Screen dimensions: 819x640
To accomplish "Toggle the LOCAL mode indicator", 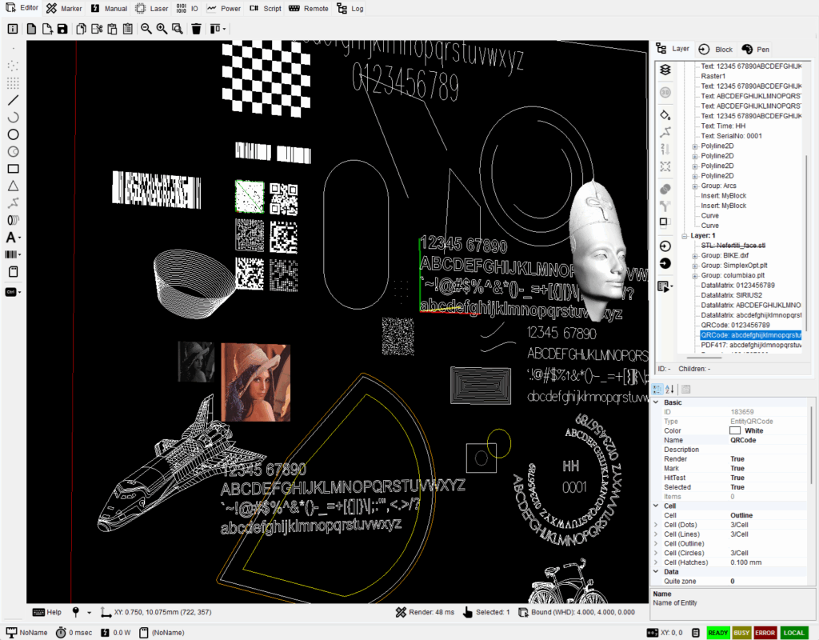I will [793, 633].
